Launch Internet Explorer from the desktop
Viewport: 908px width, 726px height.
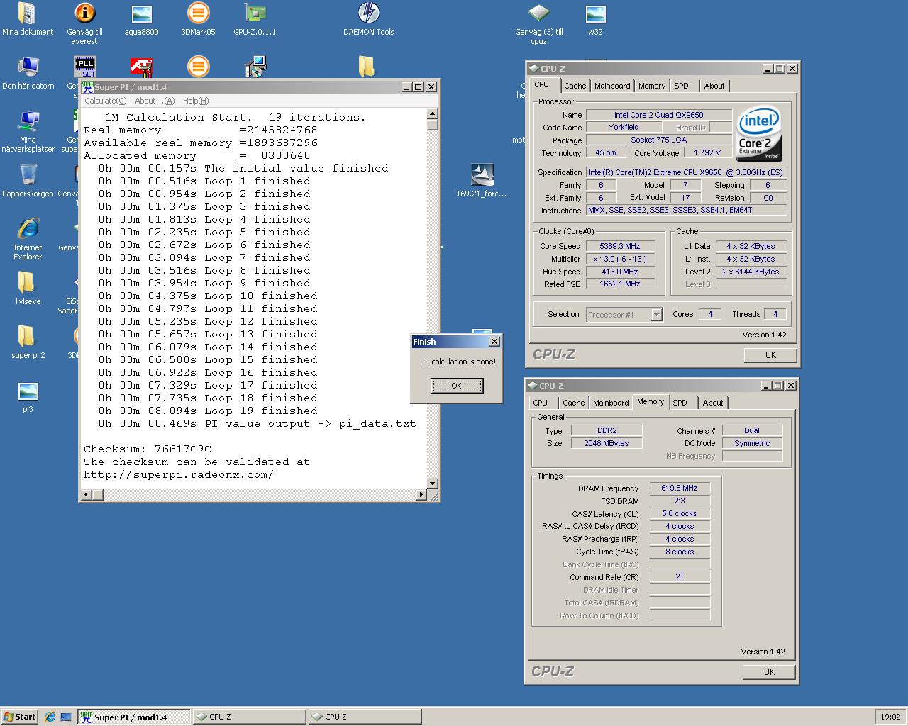pyautogui.click(x=28, y=239)
